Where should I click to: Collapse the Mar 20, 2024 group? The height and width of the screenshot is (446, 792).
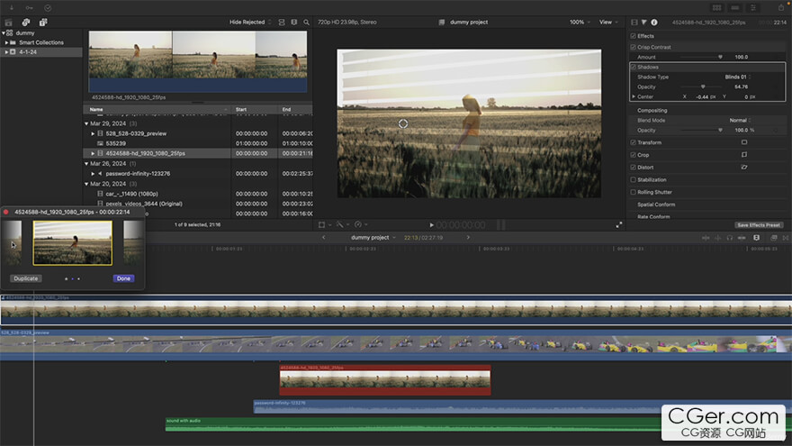(86, 184)
